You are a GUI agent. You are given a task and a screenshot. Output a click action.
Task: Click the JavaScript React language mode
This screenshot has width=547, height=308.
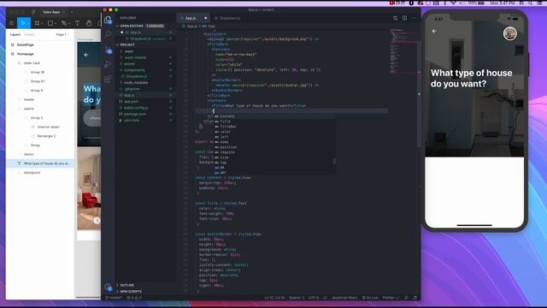coord(344,298)
